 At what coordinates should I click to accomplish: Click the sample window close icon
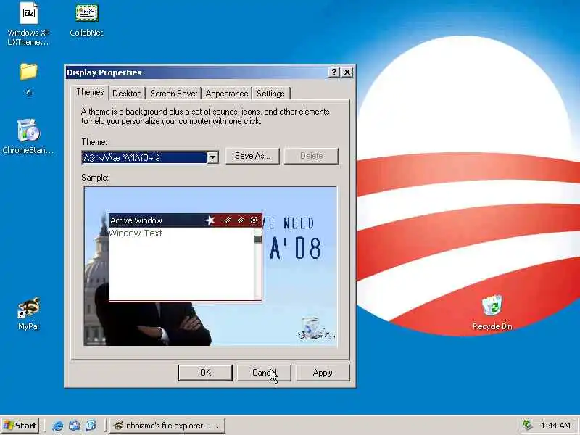(x=254, y=220)
